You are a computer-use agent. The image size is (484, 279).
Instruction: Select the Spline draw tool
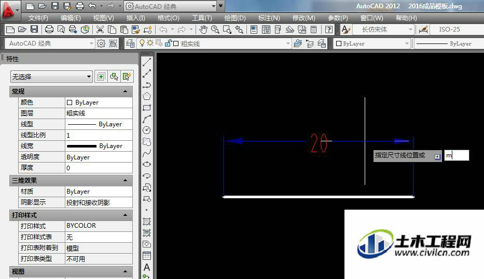coord(147,153)
